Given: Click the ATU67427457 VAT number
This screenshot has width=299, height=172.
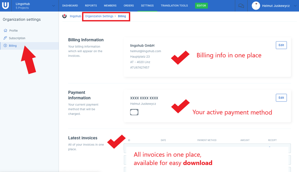Looking at the screenshot, I should [140, 68].
